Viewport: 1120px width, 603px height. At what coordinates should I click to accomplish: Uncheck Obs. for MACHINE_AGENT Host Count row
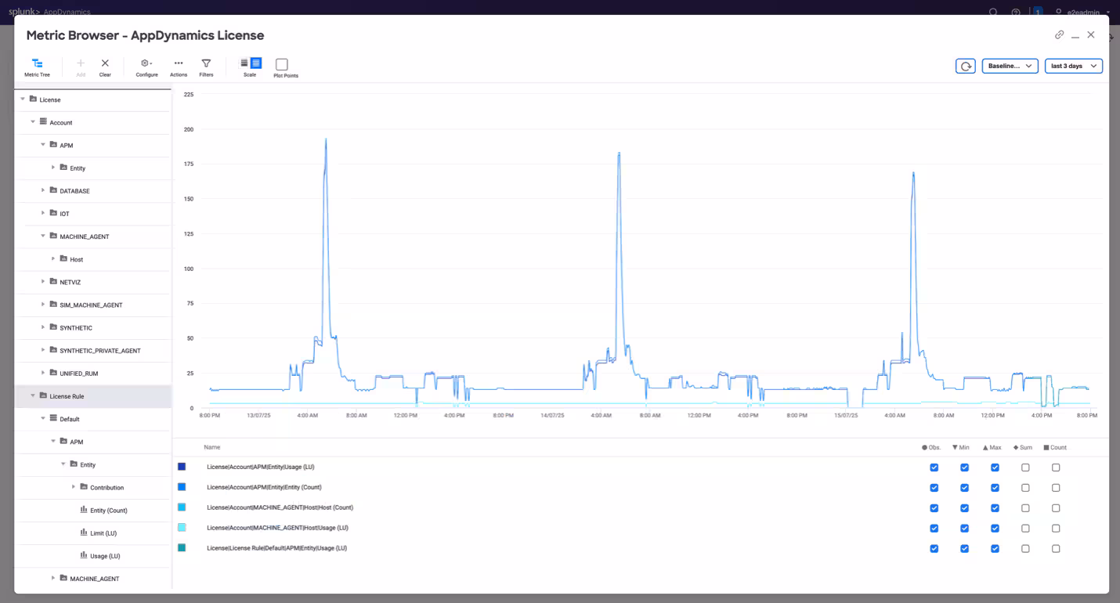pyautogui.click(x=934, y=508)
